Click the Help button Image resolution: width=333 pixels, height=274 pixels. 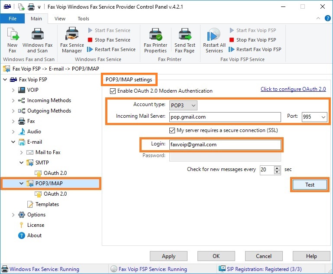point(311,256)
